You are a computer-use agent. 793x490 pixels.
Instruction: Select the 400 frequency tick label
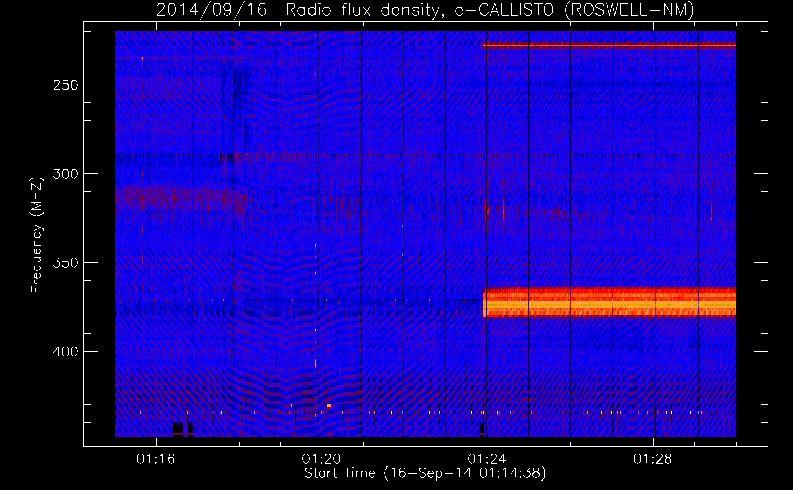[66, 352]
